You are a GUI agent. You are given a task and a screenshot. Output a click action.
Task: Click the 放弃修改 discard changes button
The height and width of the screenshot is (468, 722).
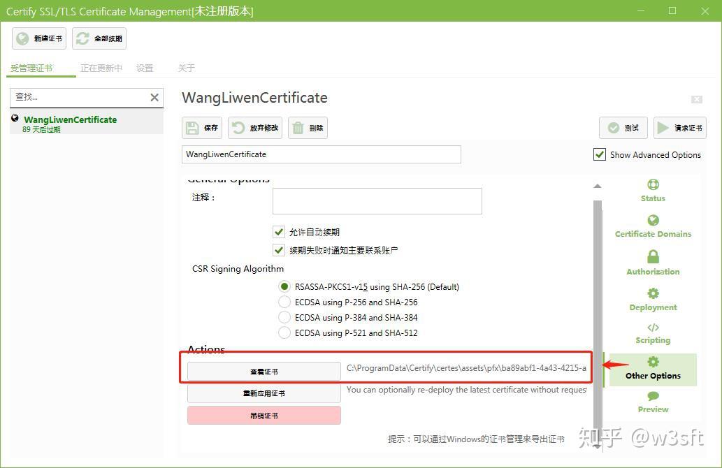tap(255, 127)
